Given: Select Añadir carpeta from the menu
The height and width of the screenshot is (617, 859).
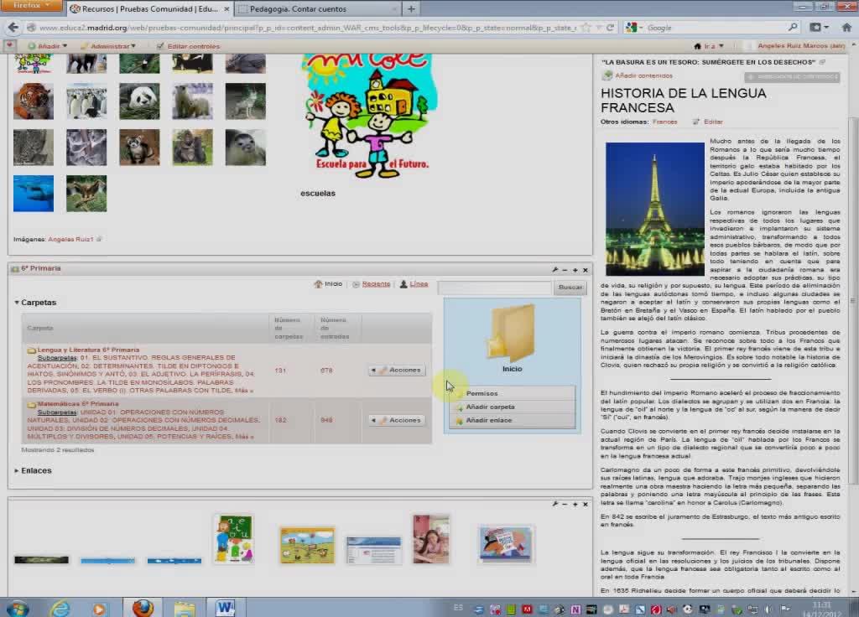Looking at the screenshot, I should (x=490, y=407).
